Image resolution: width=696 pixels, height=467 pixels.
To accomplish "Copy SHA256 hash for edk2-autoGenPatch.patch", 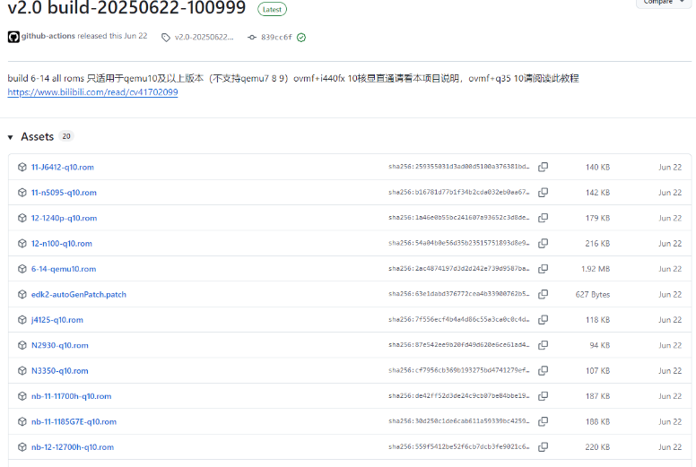I will click(x=543, y=294).
